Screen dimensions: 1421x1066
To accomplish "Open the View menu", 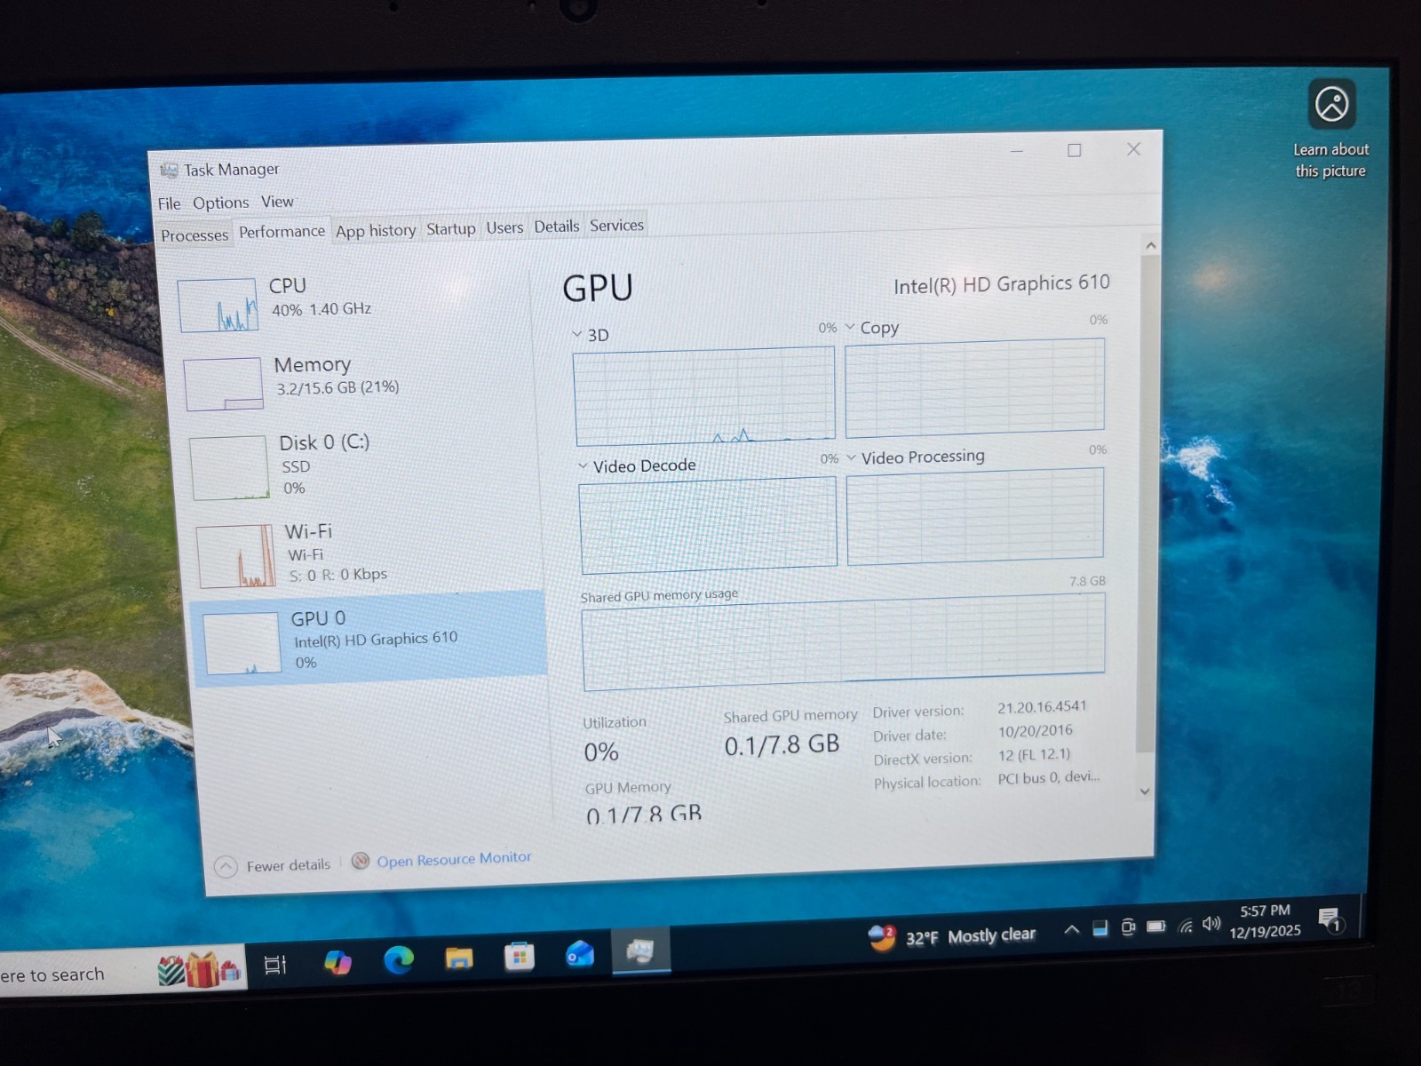I will [277, 202].
